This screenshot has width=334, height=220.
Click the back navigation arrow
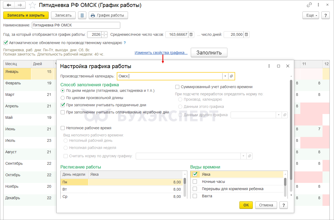[9, 5]
